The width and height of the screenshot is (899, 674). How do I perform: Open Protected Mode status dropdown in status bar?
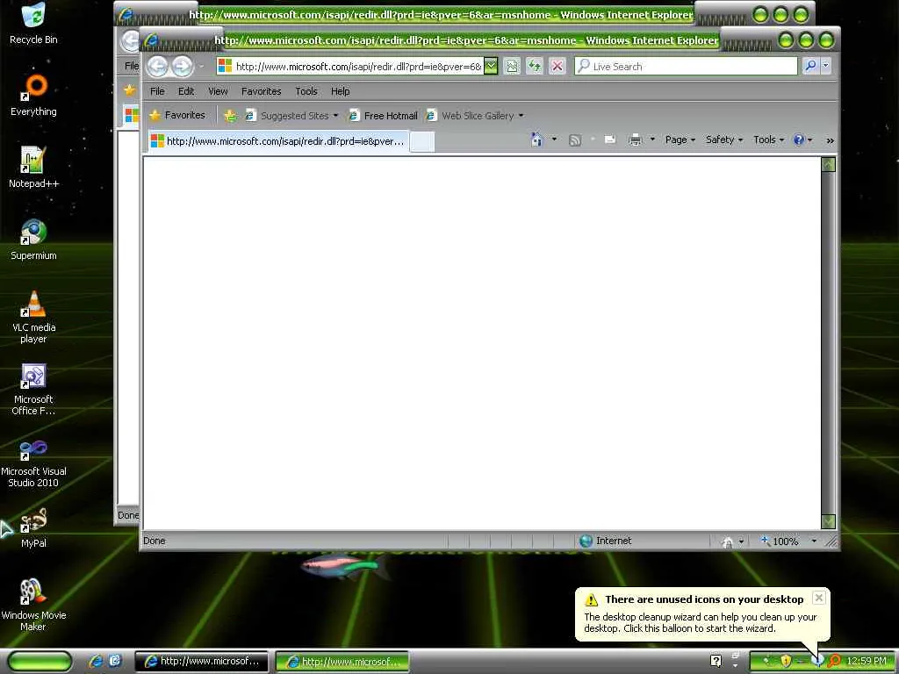point(733,541)
